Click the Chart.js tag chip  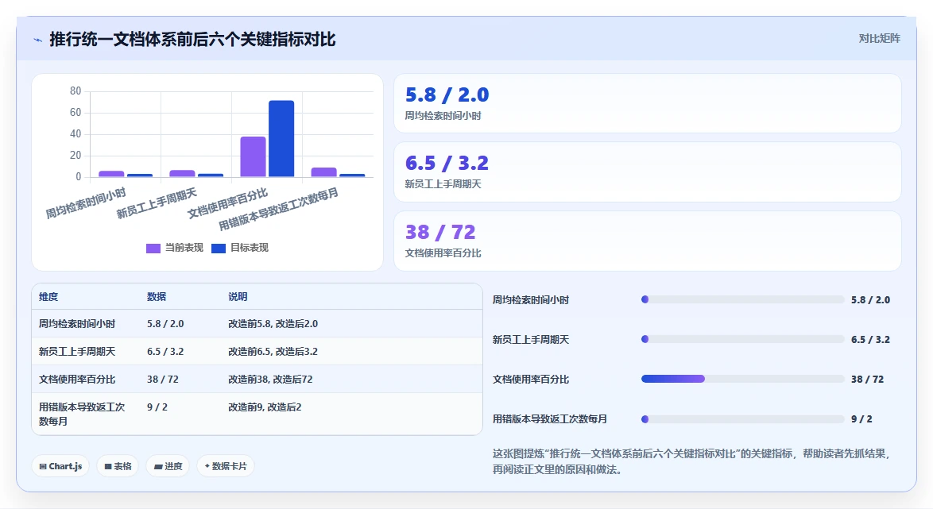(60, 466)
